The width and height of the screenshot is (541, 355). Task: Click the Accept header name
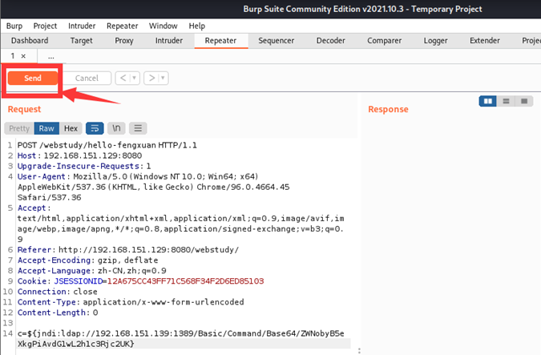(x=32, y=208)
